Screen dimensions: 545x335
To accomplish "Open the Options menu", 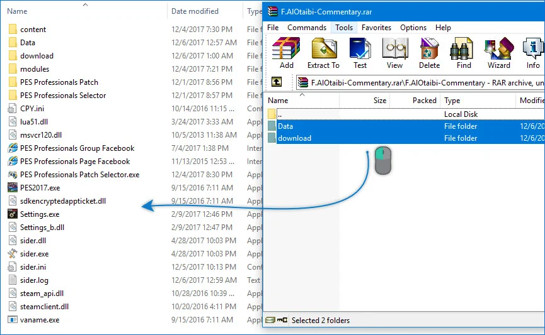I will (413, 28).
